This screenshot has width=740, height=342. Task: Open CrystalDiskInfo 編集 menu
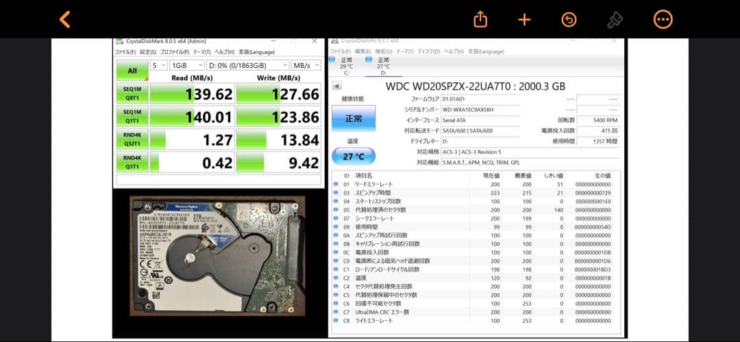coord(362,51)
